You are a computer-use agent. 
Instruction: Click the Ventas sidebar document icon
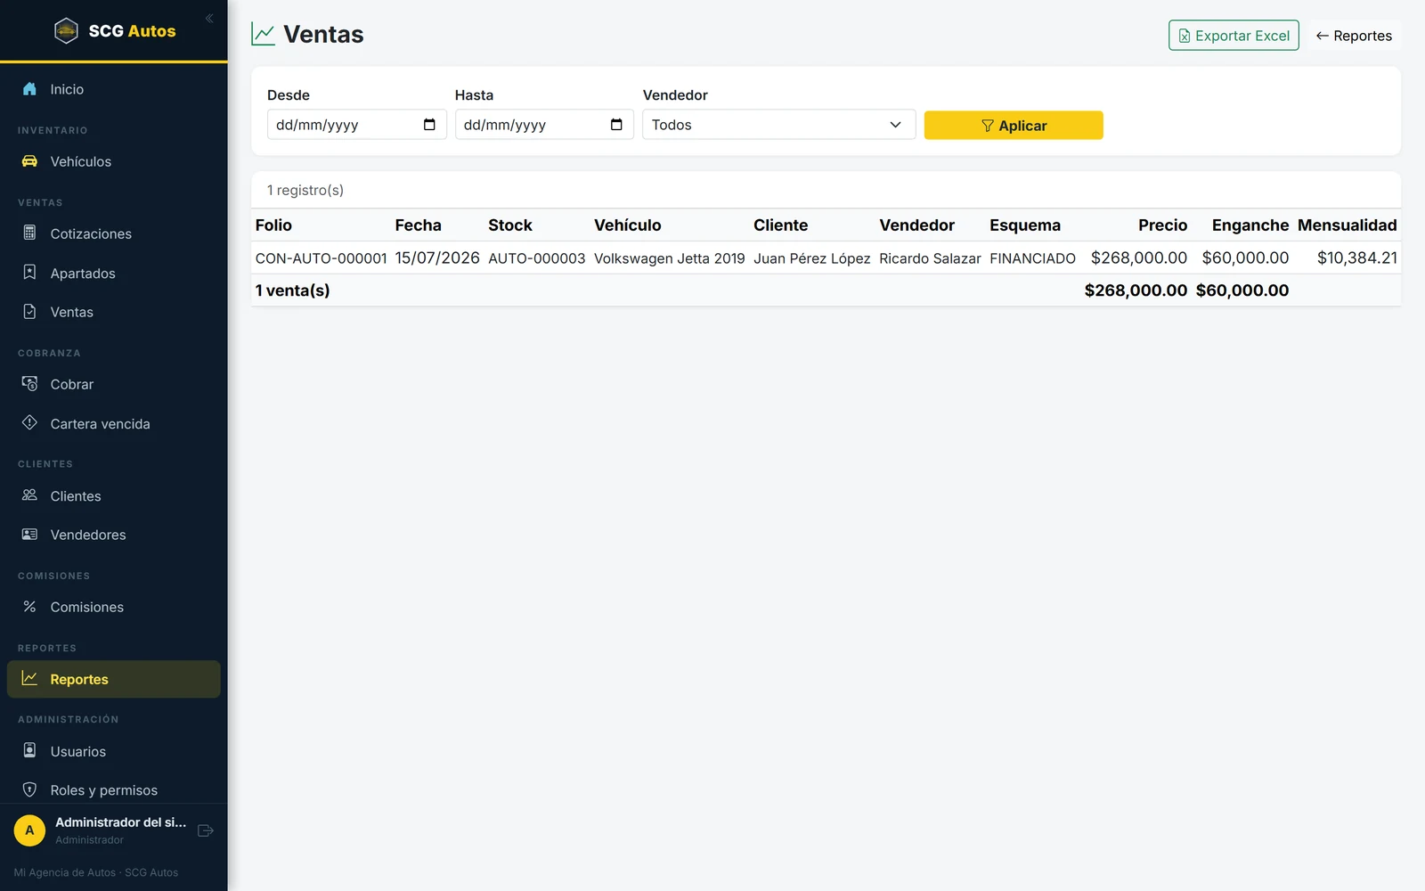coord(29,312)
